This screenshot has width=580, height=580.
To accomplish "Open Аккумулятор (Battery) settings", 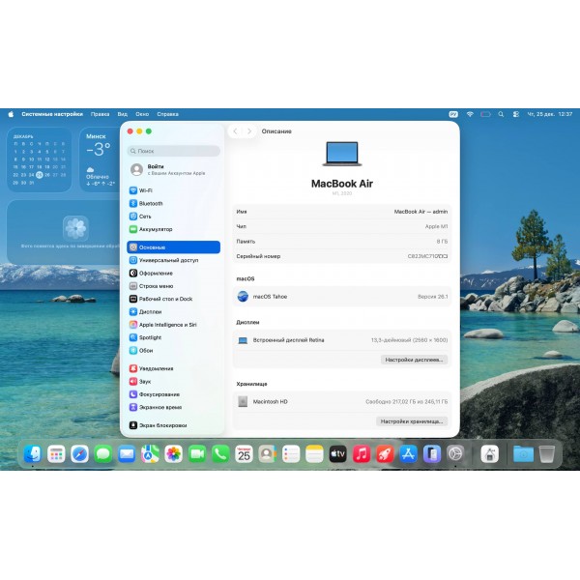I will (x=155, y=229).
